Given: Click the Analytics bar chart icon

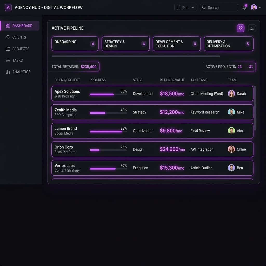Looking at the screenshot, I should tap(8, 72).
